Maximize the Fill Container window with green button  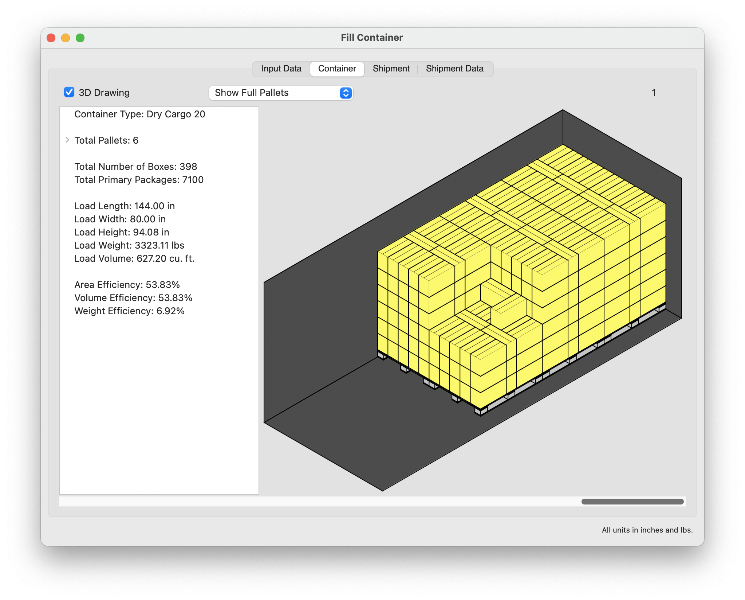click(x=80, y=38)
